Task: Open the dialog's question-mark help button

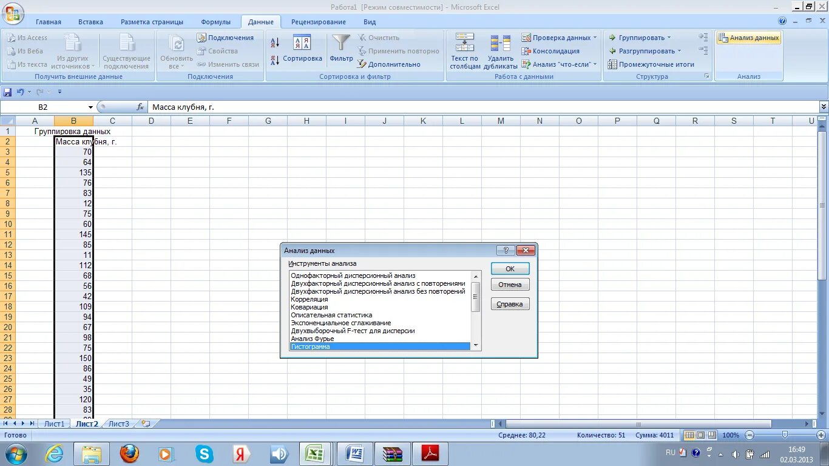Action: coord(506,250)
